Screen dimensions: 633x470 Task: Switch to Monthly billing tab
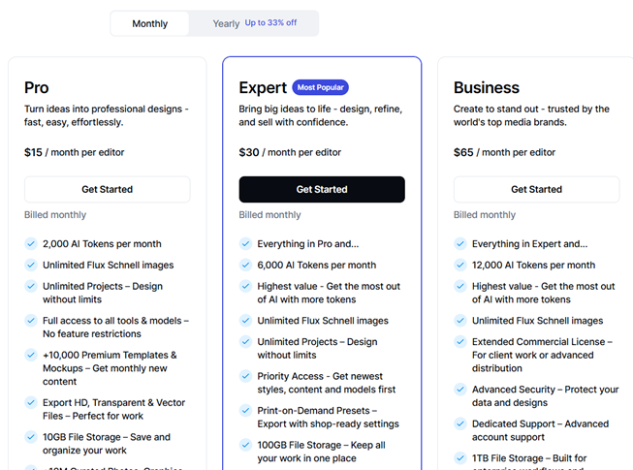[x=150, y=23]
